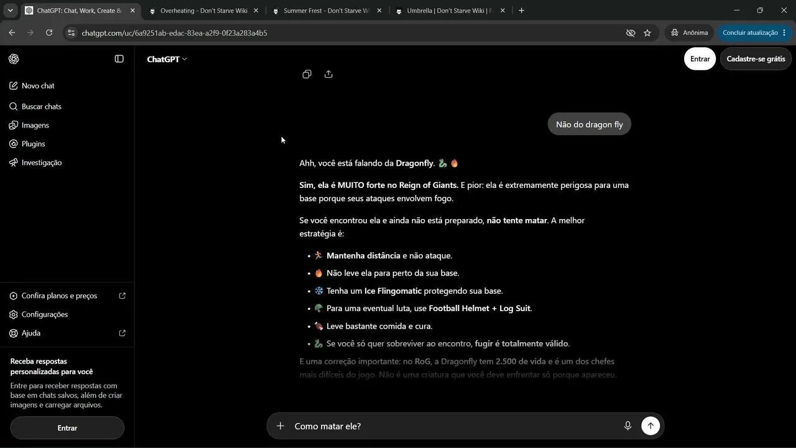796x448 pixels.
Task: Start a Novo chat
Action: pyautogui.click(x=67, y=86)
